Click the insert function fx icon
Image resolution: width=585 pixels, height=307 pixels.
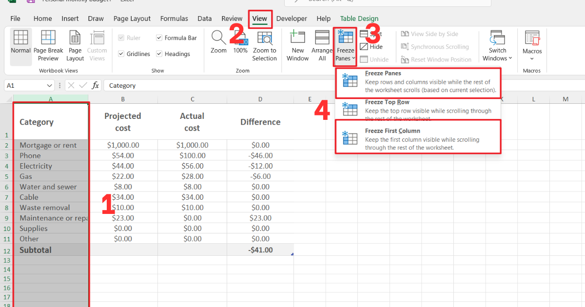coord(96,85)
